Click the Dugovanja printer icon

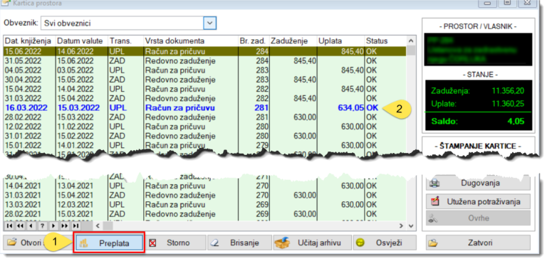coord(434,183)
